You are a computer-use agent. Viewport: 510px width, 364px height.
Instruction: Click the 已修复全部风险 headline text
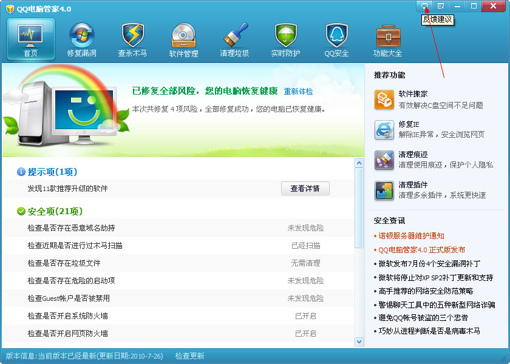tap(205, 91)
